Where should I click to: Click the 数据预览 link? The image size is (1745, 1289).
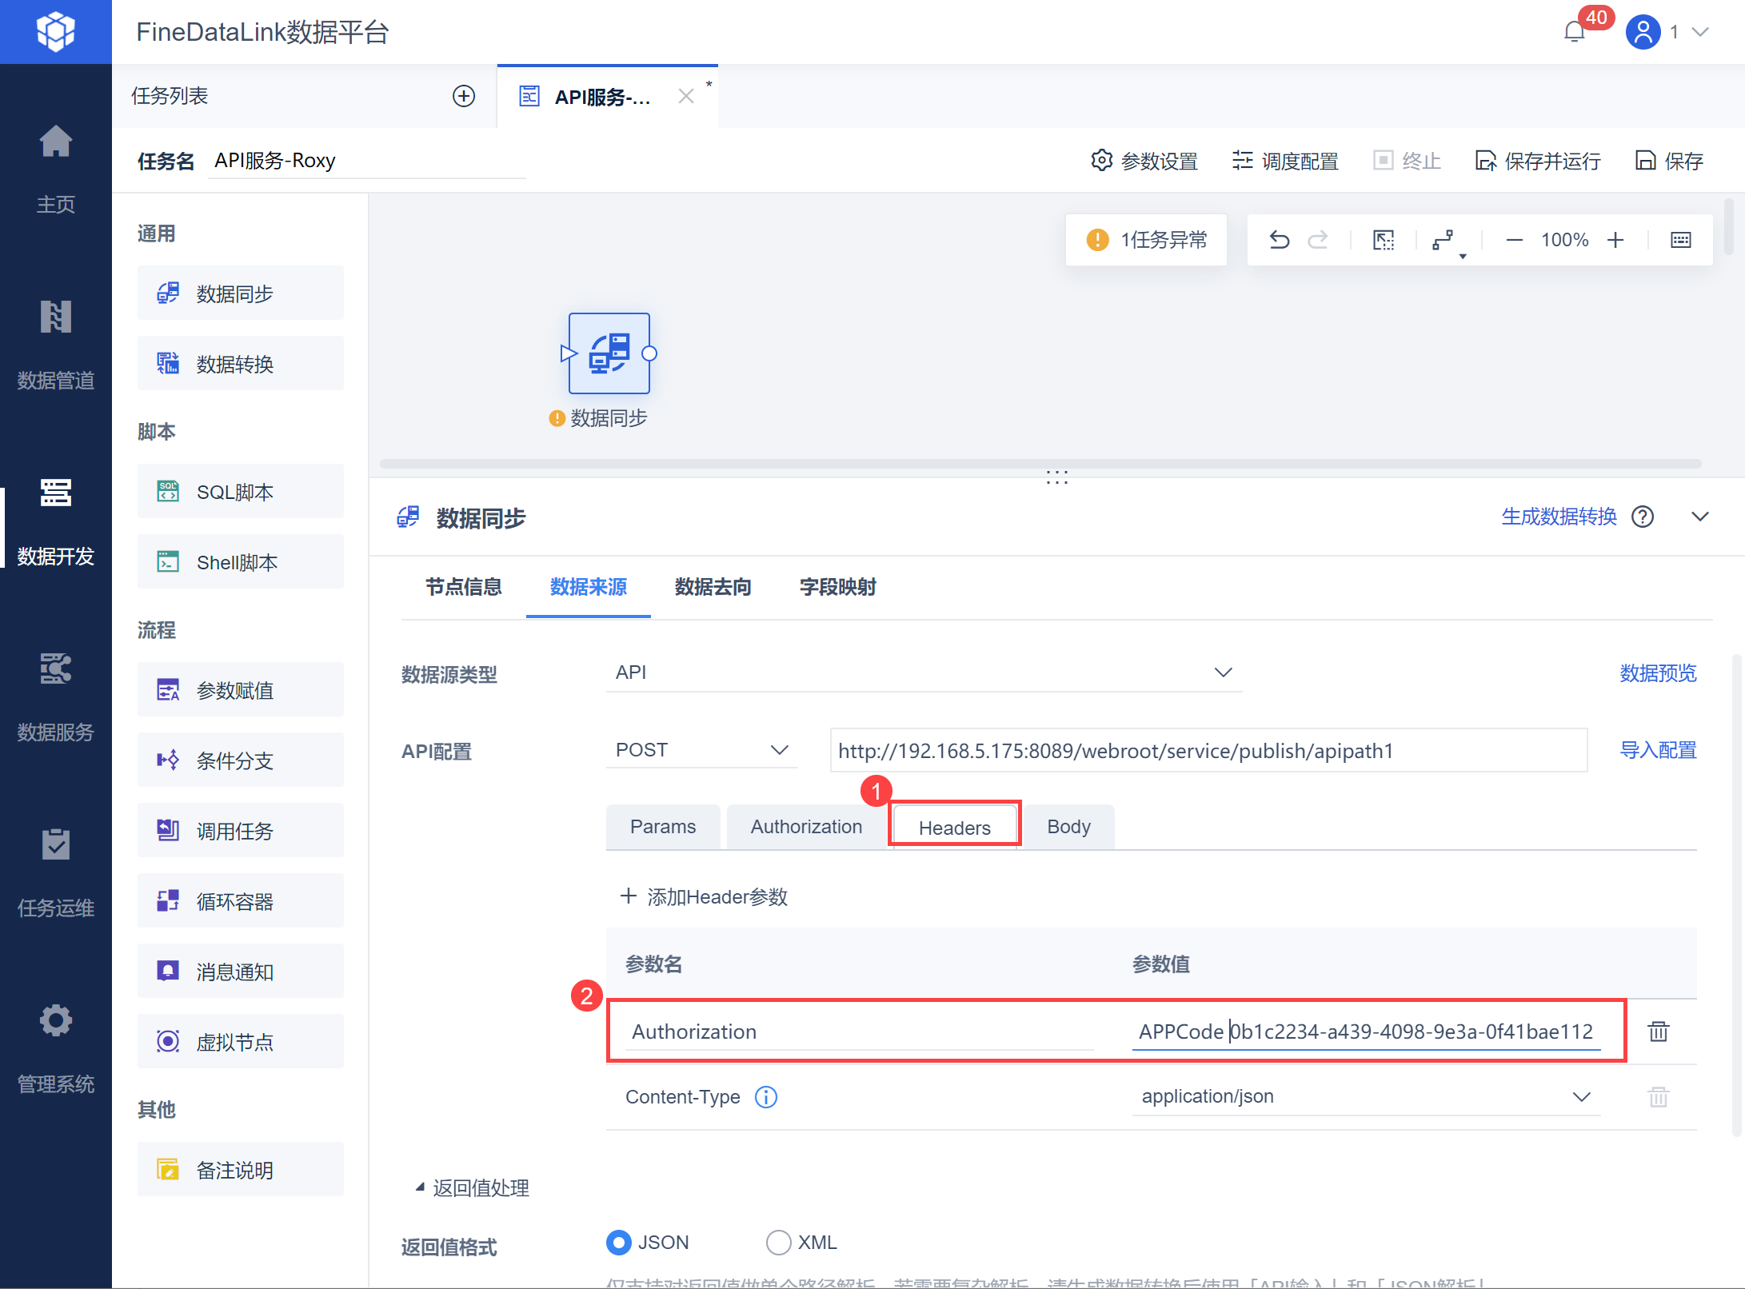point(1657,673)
